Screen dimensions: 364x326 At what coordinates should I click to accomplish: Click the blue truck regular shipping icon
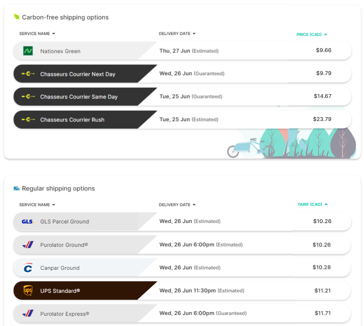pos(16,188)
